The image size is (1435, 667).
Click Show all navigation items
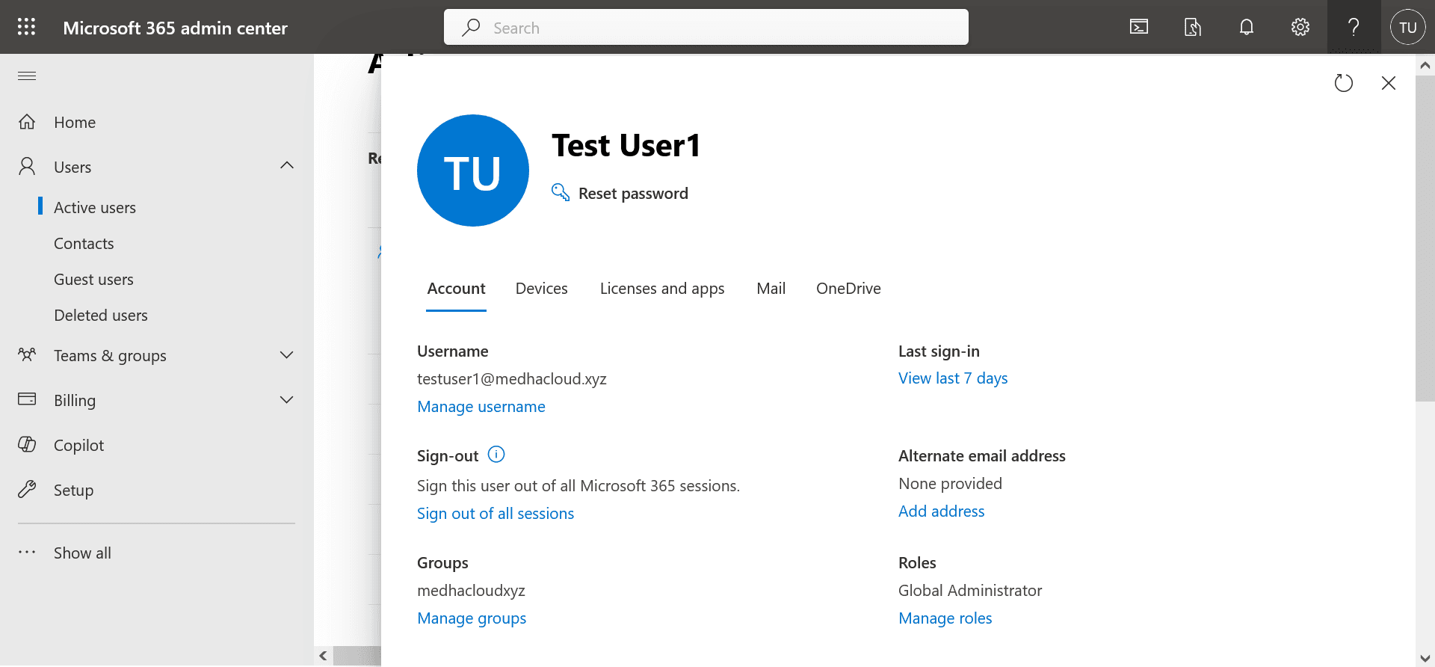pos(82,553)
